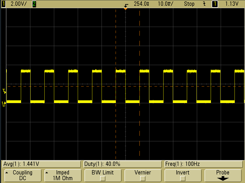Click the Freq(1) 100Hz measurement readout
The image size is (245, 183).
[x=204, y=164]
